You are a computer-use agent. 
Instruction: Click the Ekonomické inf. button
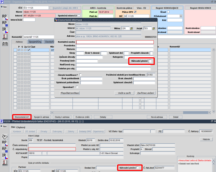tap(22, 117)
